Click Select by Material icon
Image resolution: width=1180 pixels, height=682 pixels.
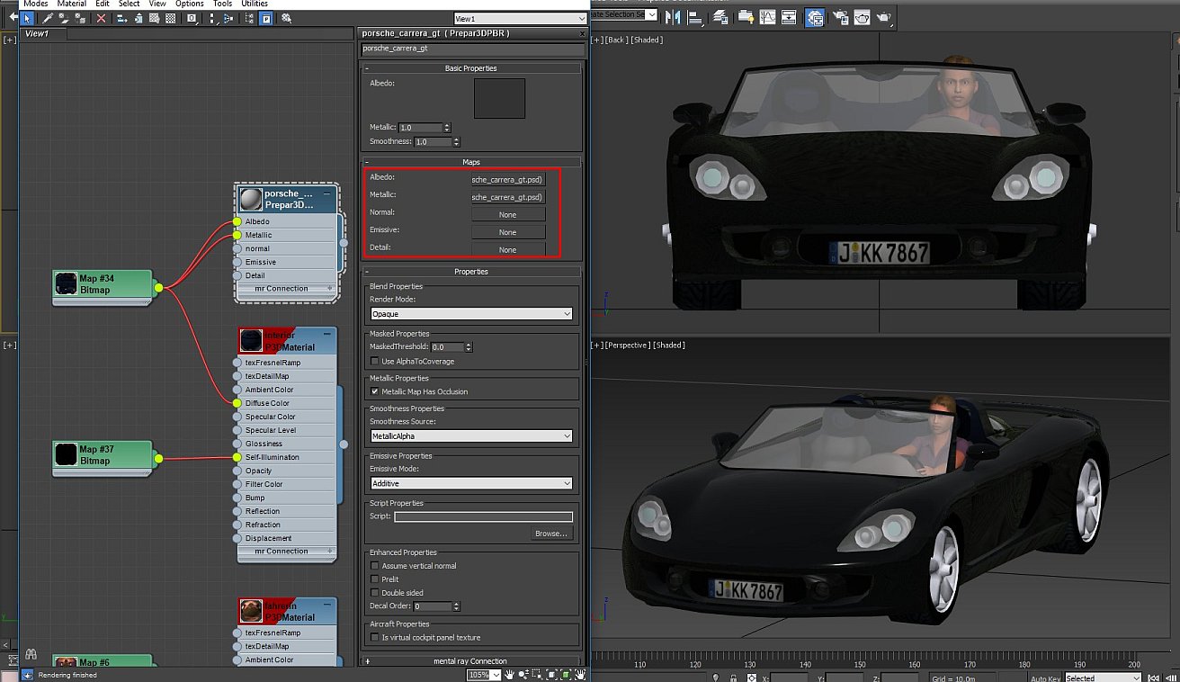coord(286,18)
